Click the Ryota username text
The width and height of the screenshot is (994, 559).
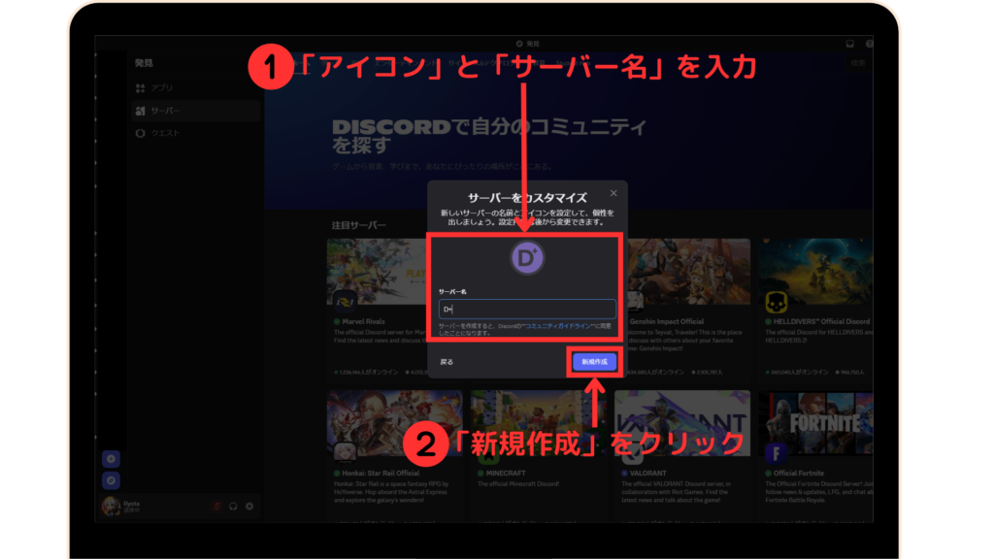pos(131,504)
